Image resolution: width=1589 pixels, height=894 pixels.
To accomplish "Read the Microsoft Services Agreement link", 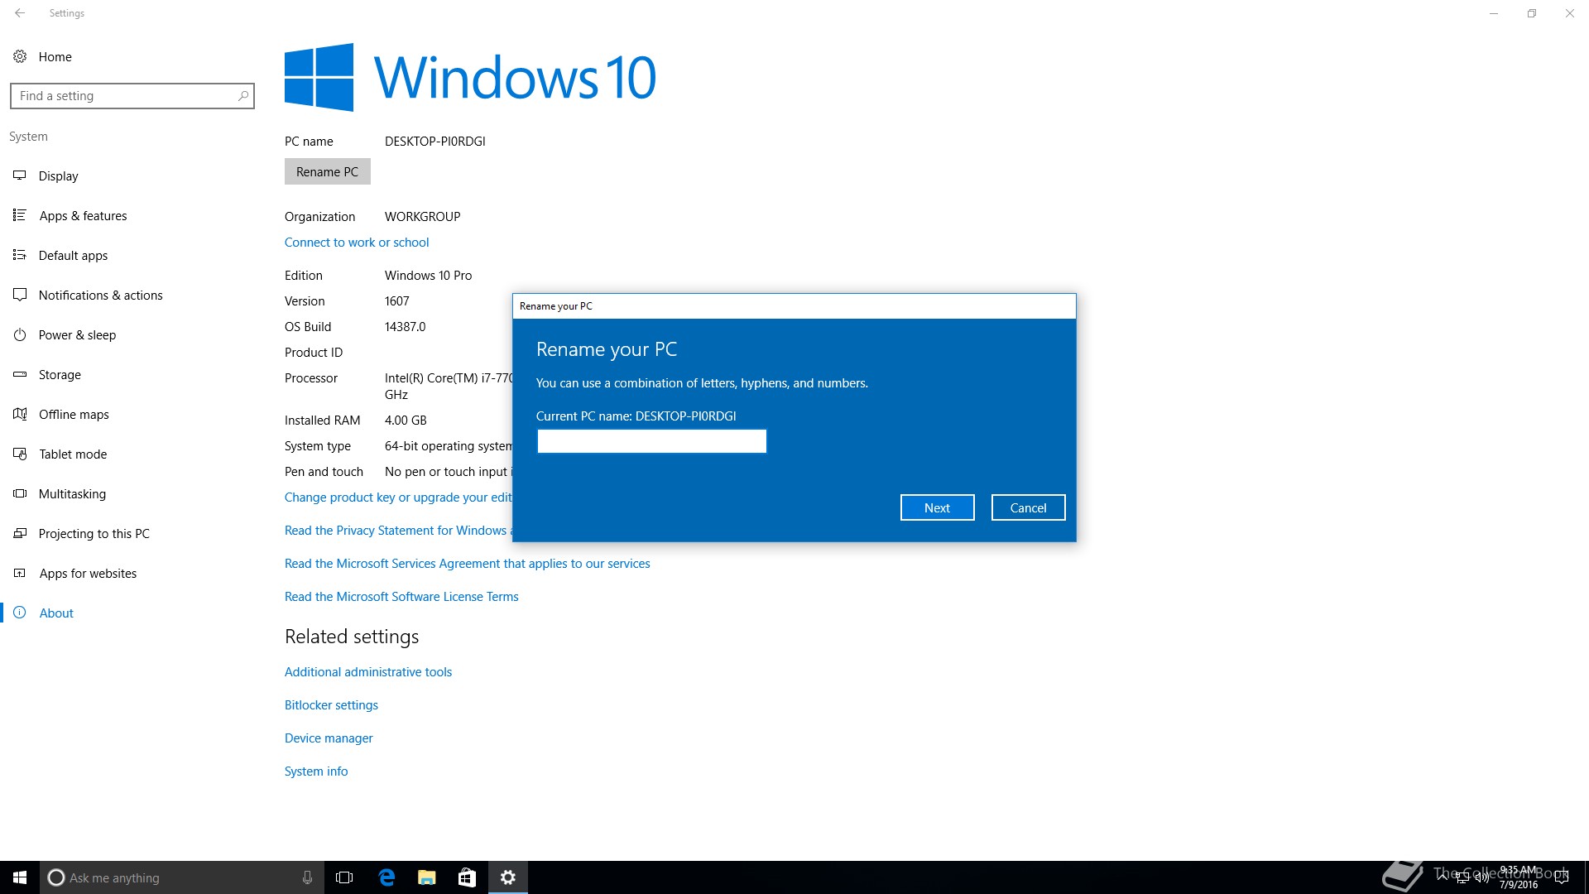I will (x=468, y=563).
